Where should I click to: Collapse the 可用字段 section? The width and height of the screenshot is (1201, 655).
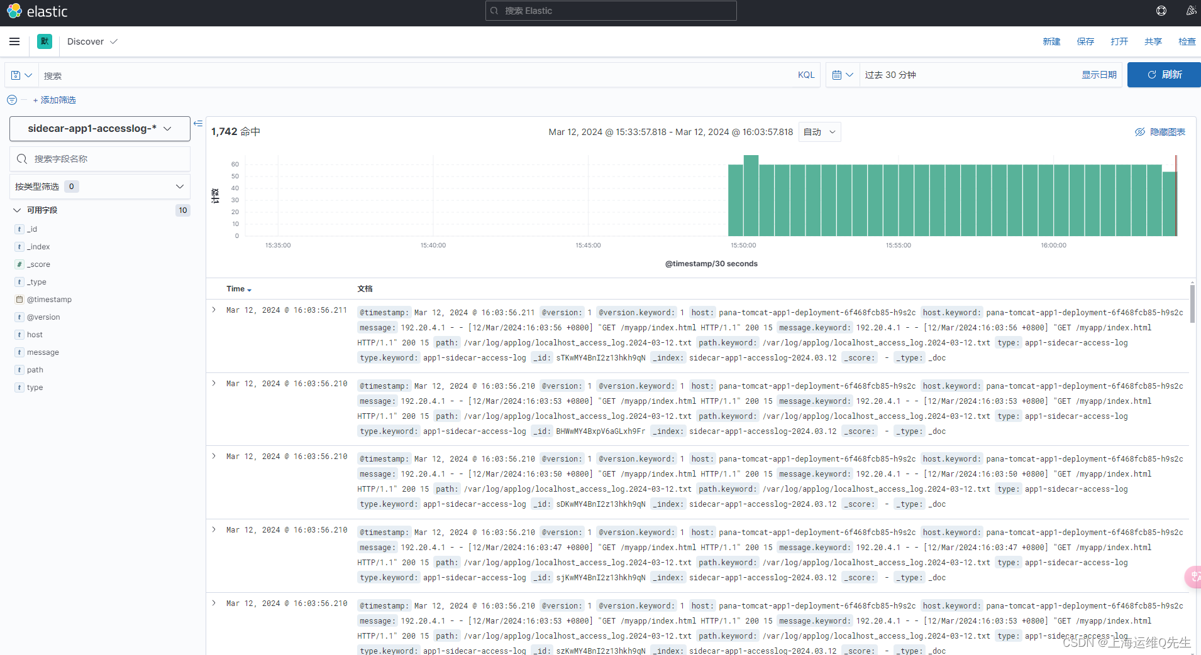(17, 210)
